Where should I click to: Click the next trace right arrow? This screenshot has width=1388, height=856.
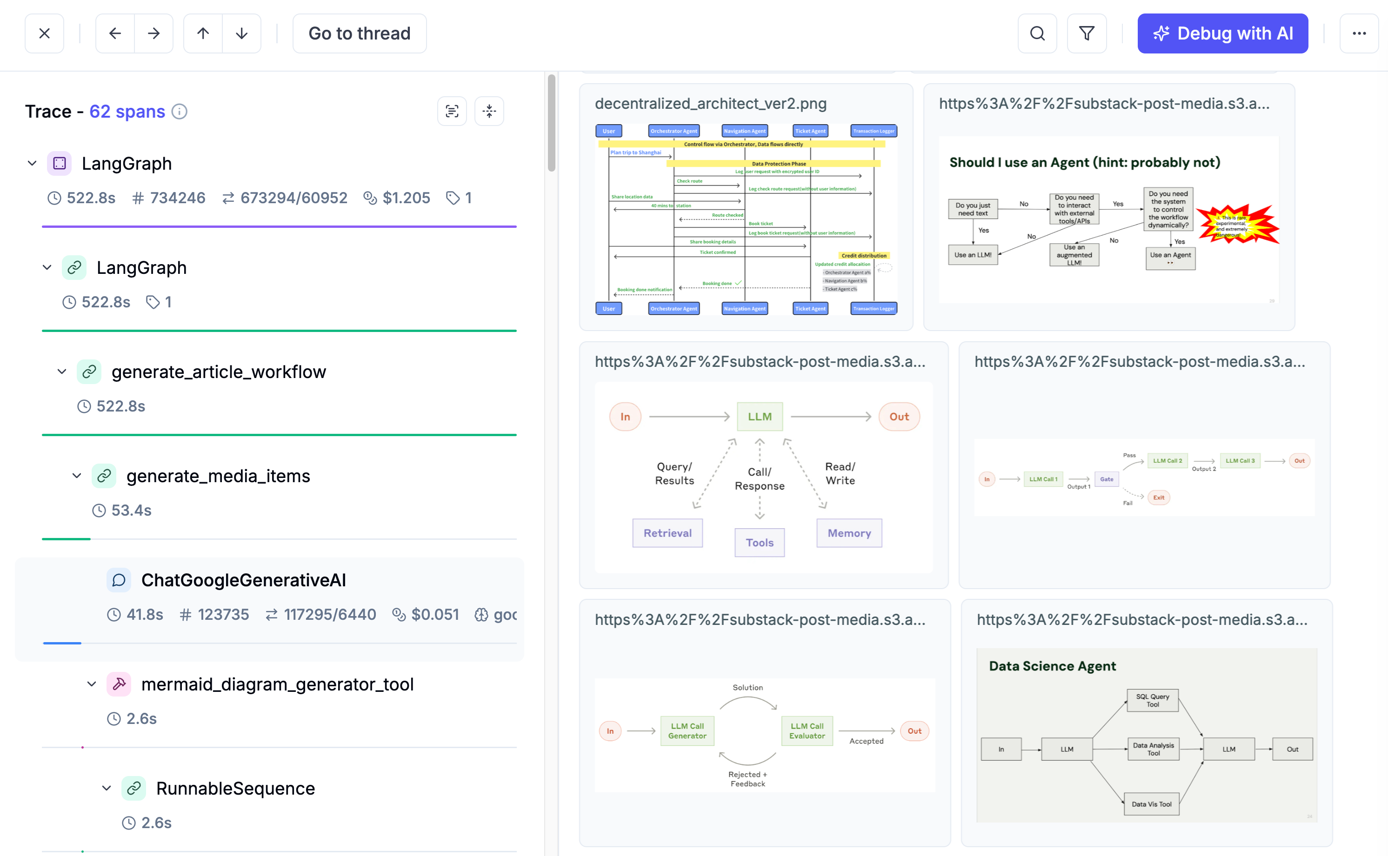[x=153, y=33]
